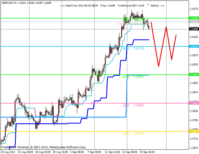
Task: Click the DateTime 2012.09.20 info label
Action: coord(82,6)
